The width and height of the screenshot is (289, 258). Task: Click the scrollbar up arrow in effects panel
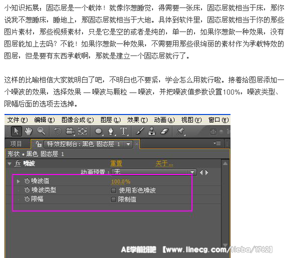click(x=225, y=163)
